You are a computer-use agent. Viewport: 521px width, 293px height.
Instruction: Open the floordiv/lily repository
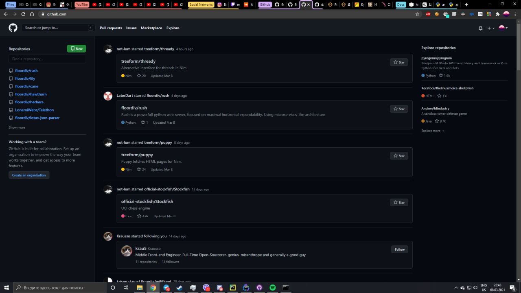(25, 79)
